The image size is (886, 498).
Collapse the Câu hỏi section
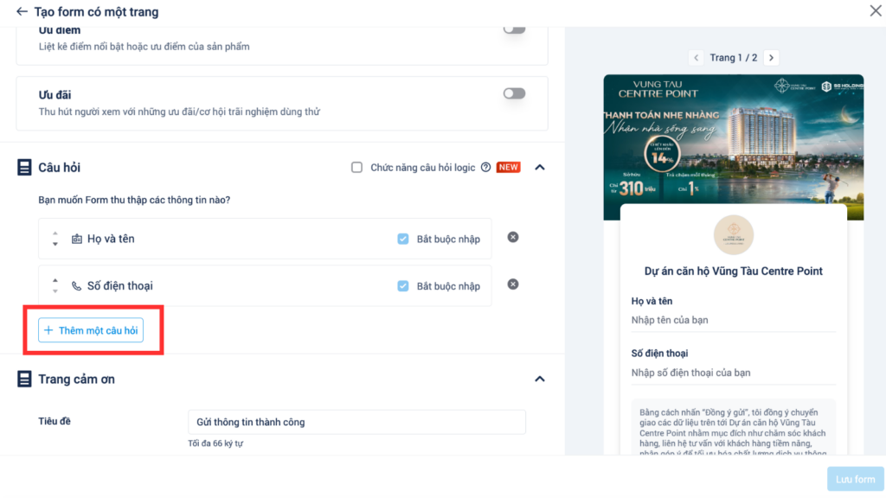540,167
